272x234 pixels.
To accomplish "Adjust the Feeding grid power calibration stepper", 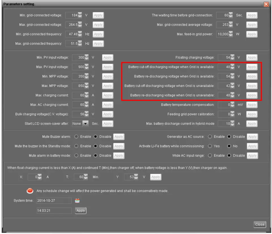I will (232, 114).
